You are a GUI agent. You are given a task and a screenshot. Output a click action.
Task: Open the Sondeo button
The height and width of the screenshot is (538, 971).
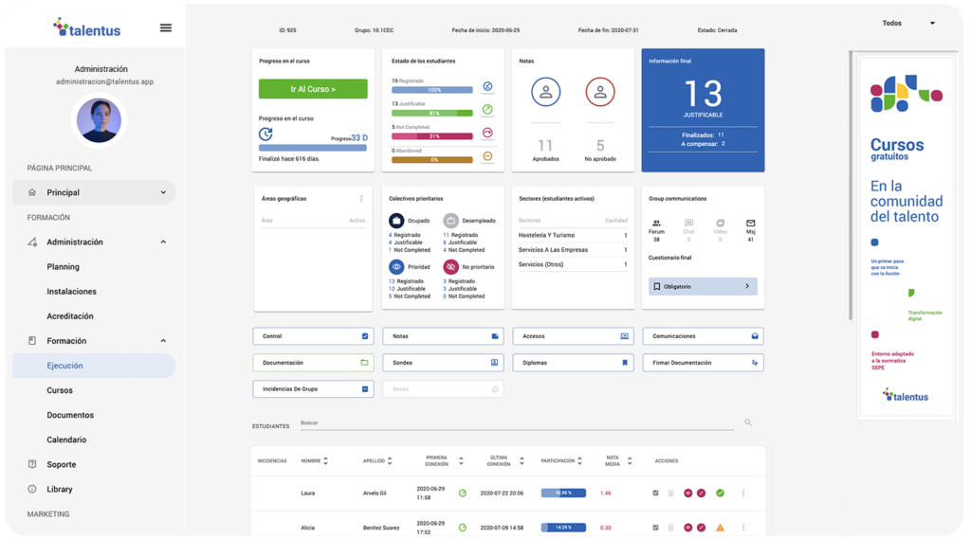click(x=443, y=363)
